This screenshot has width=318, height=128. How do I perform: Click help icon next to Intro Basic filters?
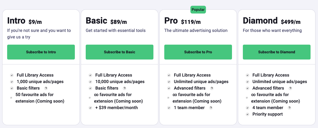tap(46, 88)
